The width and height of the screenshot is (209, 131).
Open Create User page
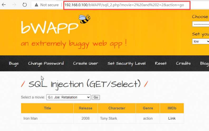(x=86, y=64)
